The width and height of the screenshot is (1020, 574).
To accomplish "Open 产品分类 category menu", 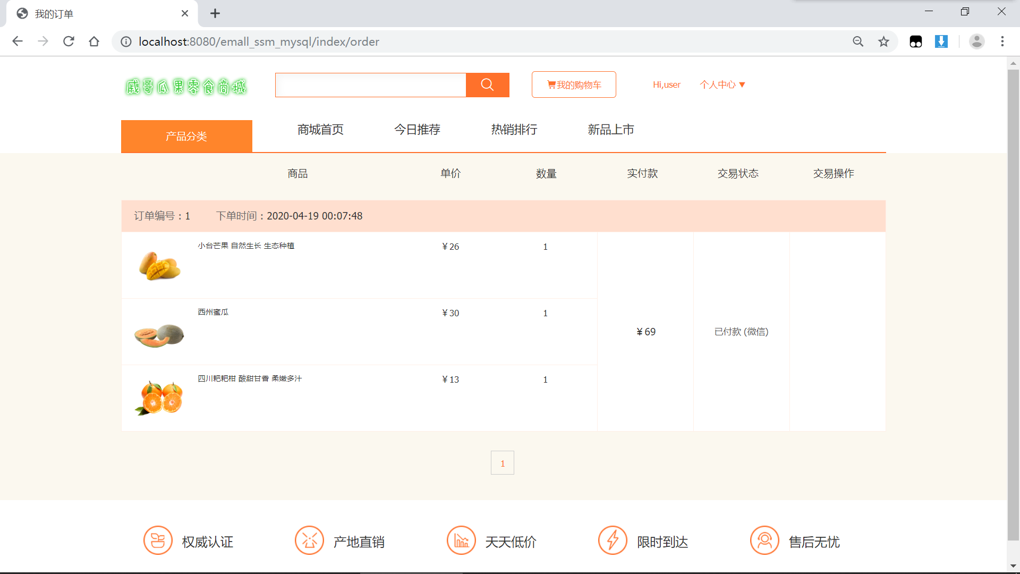I will pyautogui.click(x=186, y=137).
